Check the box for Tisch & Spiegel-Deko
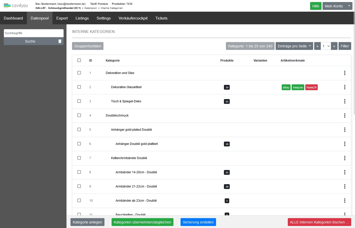This screenshot has width=355, height=228. pos(79,101)
